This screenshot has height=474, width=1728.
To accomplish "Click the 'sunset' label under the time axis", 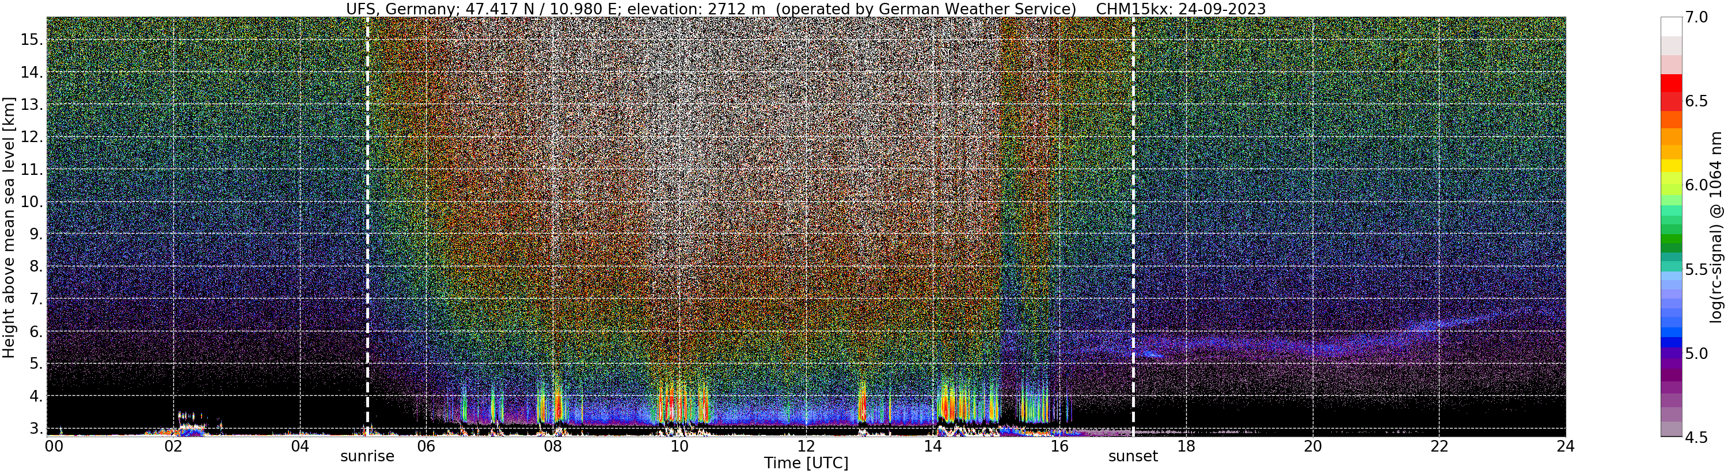I will click(1133, 457).
